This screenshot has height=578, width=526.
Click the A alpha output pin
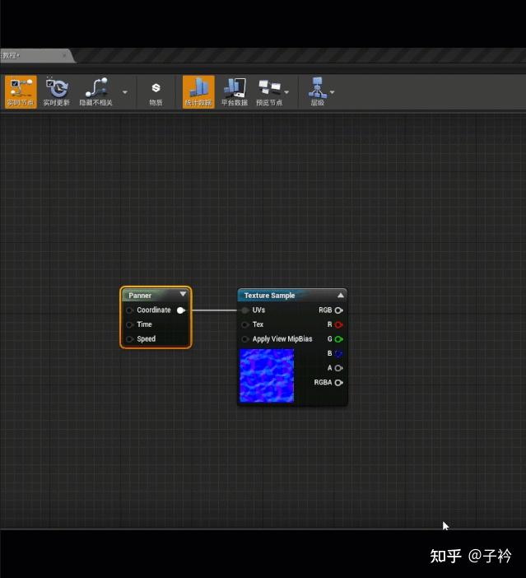click(338, 368)
